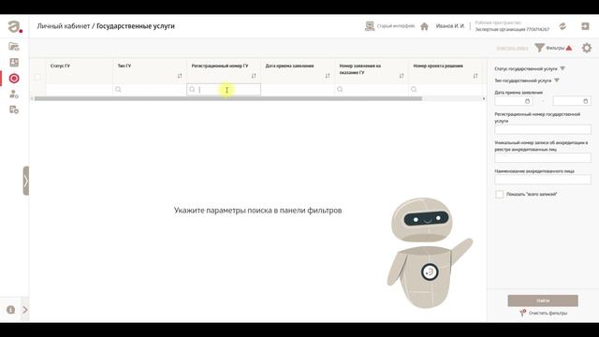Click the application logo in the sidebar

[x=15, y=27]
